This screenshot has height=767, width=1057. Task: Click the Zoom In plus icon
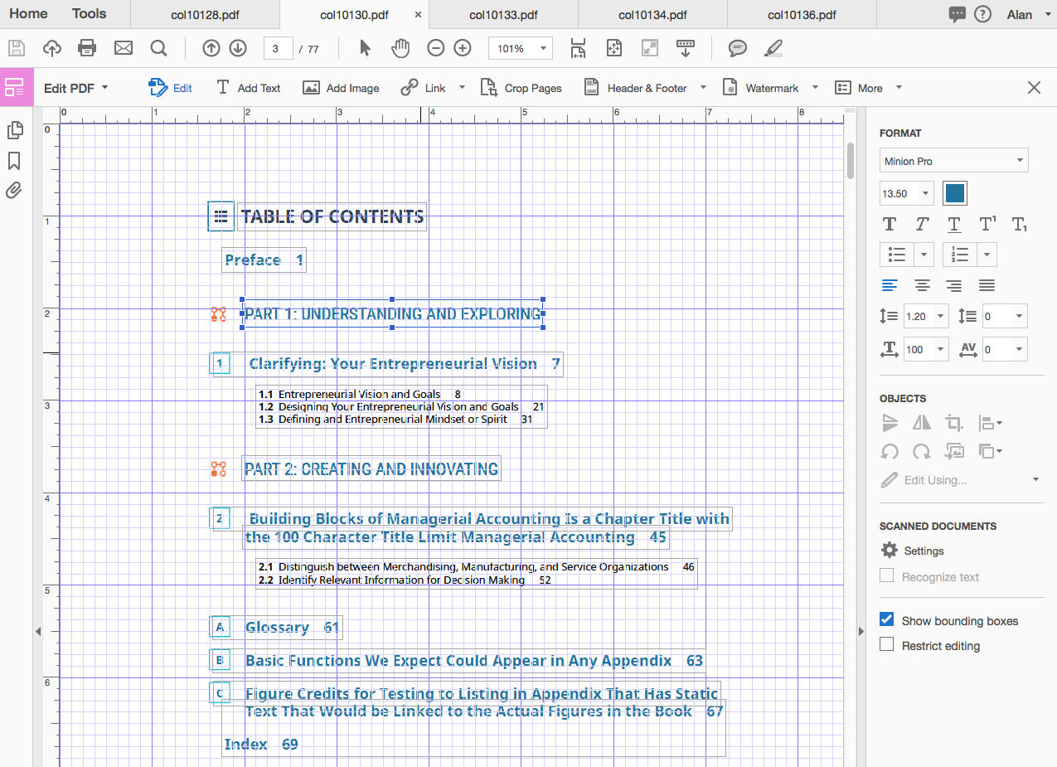tap(463, 48)
